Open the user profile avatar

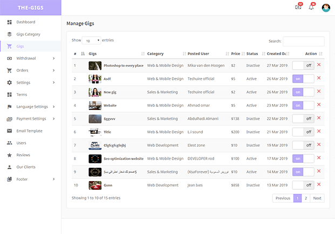pyautogui.click(x=326, y=8)
